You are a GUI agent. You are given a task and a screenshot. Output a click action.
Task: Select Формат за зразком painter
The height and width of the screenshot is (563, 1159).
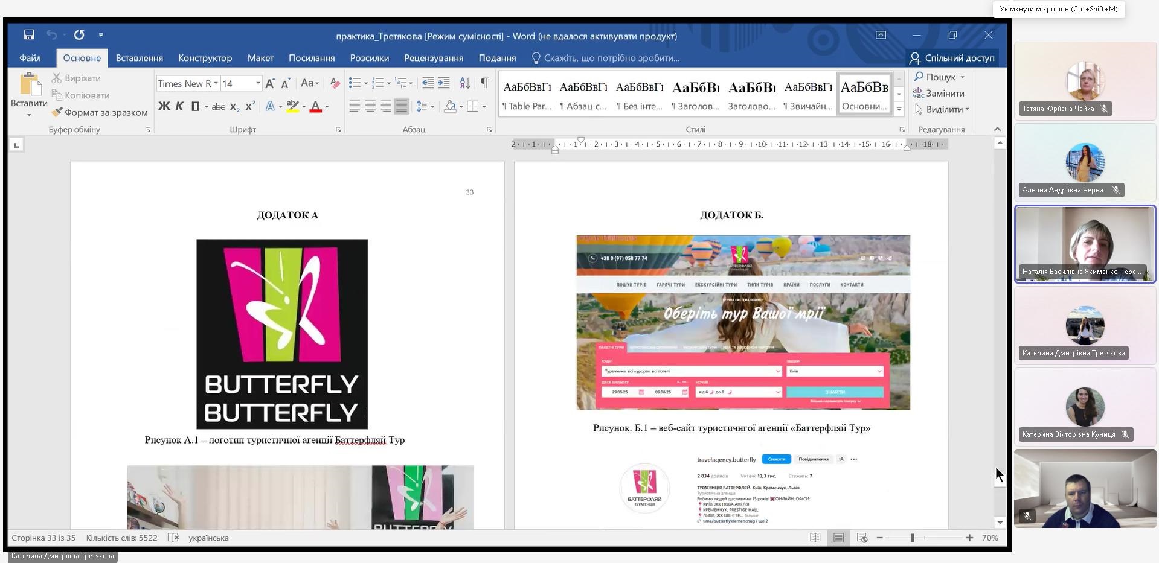[x=100, y=112]
